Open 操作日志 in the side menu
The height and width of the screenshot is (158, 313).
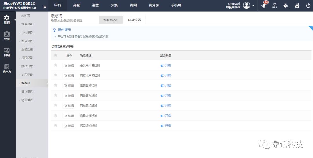coord(27,66)
